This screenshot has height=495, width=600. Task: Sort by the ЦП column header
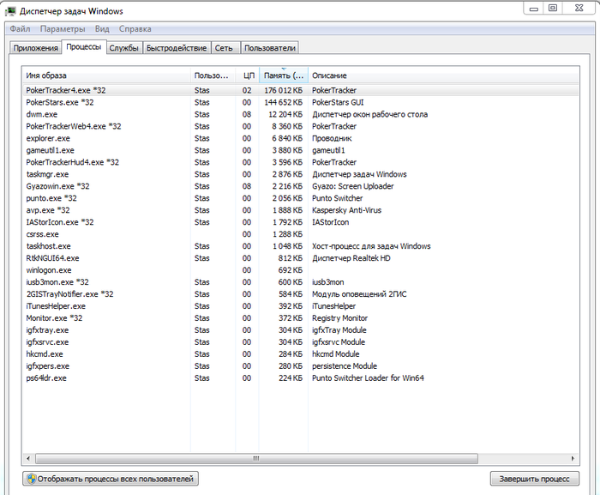pyautogui.click(x=247, y=75)
